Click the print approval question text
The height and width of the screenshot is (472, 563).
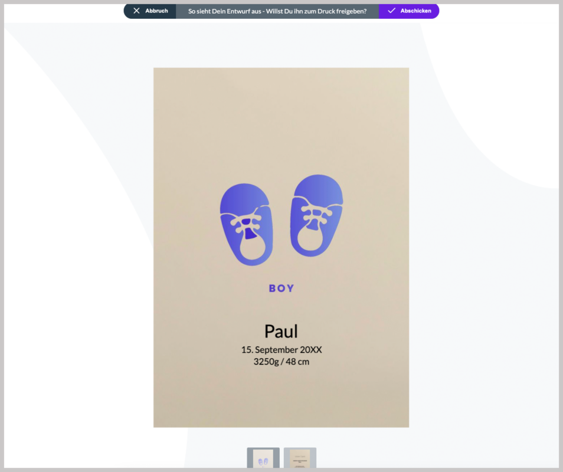coord(277,11)
